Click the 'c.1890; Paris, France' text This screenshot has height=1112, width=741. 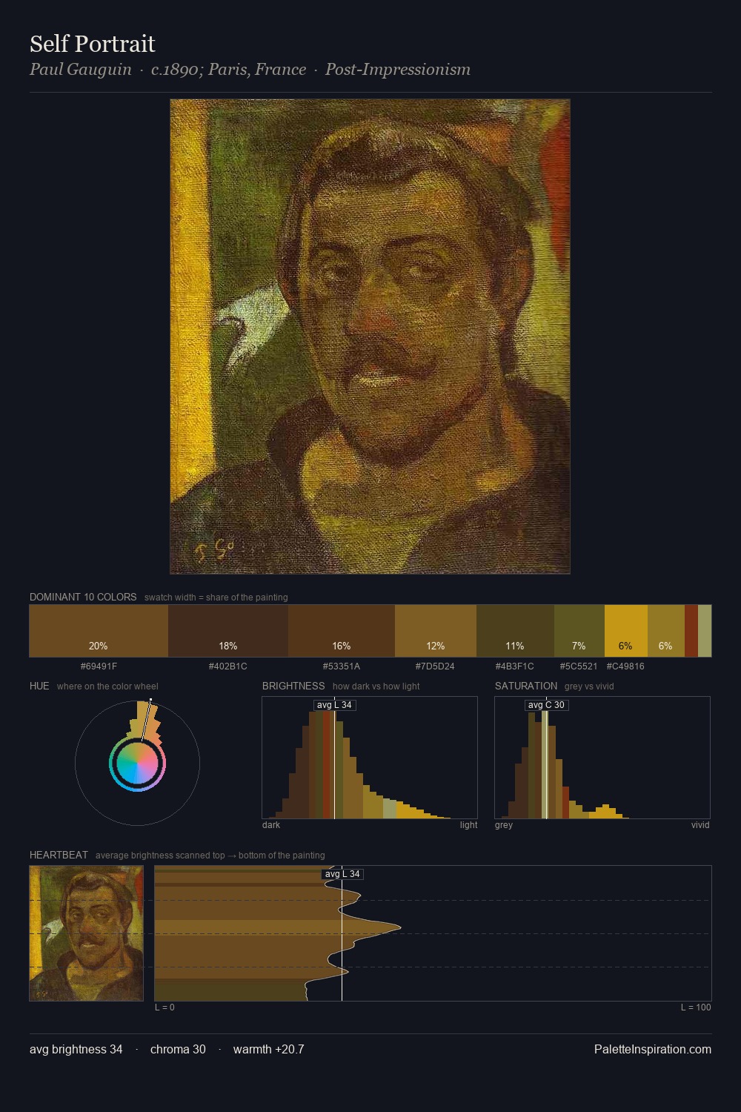click(228, 70)
